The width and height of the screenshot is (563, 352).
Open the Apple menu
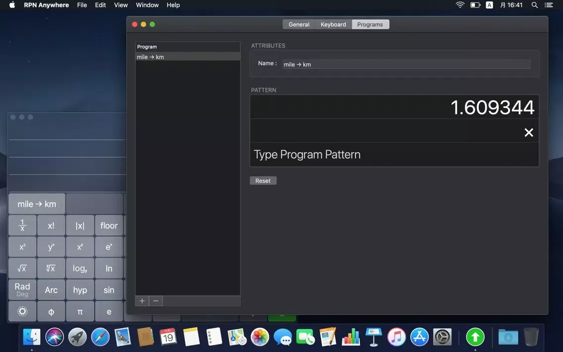point(12,5)
